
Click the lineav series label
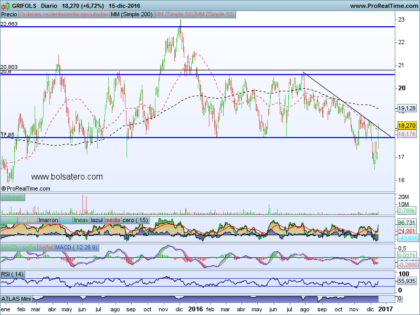coord(81,220)
